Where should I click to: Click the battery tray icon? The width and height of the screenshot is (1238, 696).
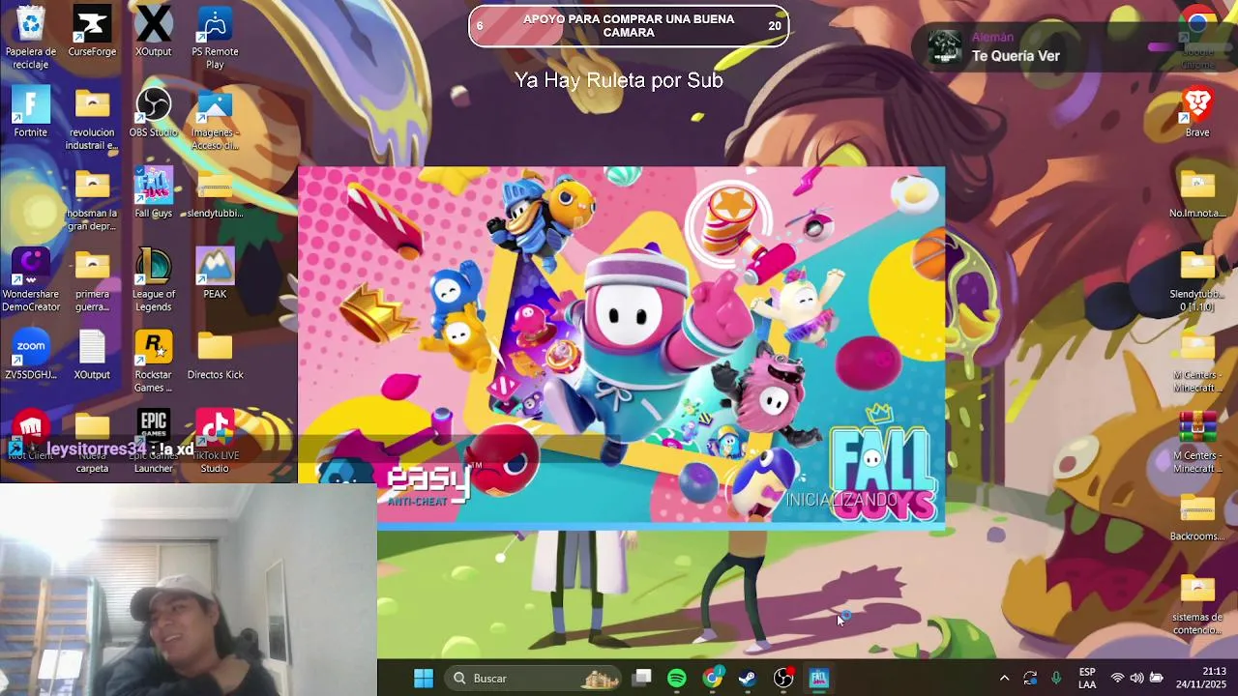click(x=1156, y=678)
